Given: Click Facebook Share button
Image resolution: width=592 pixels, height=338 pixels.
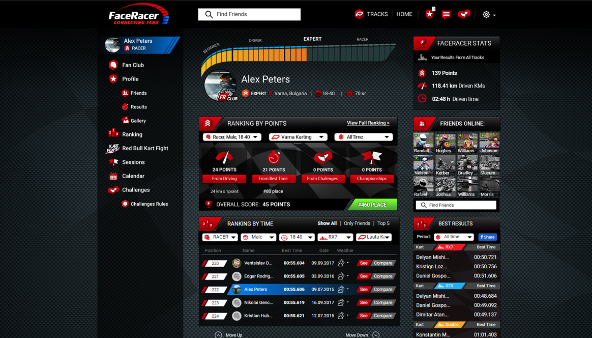Looking at the screenshot, I should [x=487, y=237].
